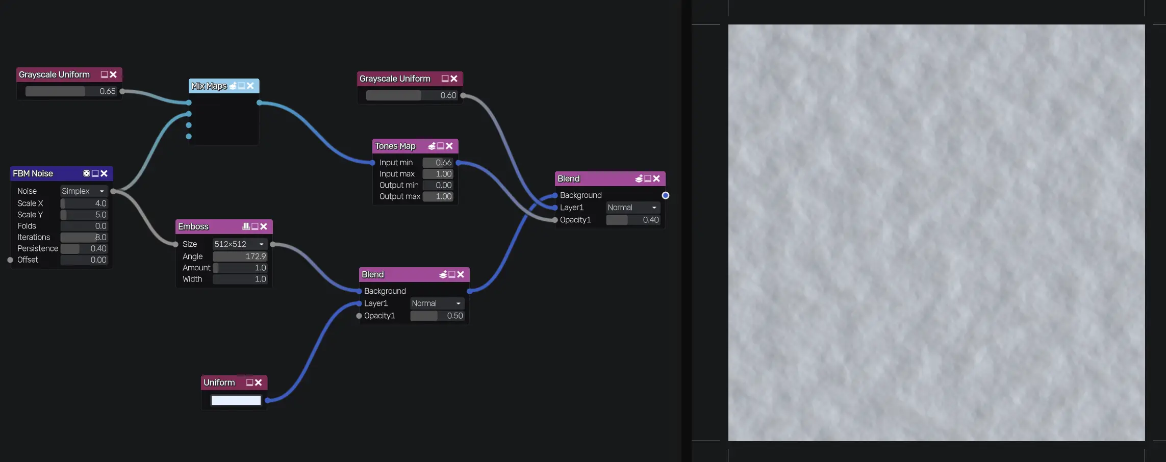Click the white color swatch on the Uniform node

coord(235,400)
